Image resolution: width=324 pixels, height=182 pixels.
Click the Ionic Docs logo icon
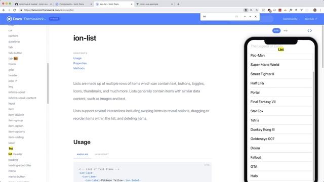(9, 19)
